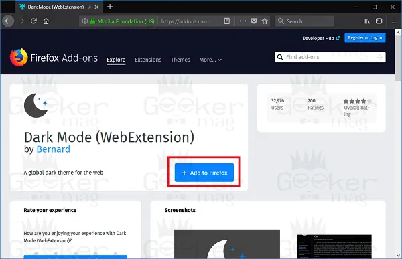The width and height of the screenshot is (402, 259).
Task: Open the moon screenshot thumbnail
Action: tap(227, 244)
